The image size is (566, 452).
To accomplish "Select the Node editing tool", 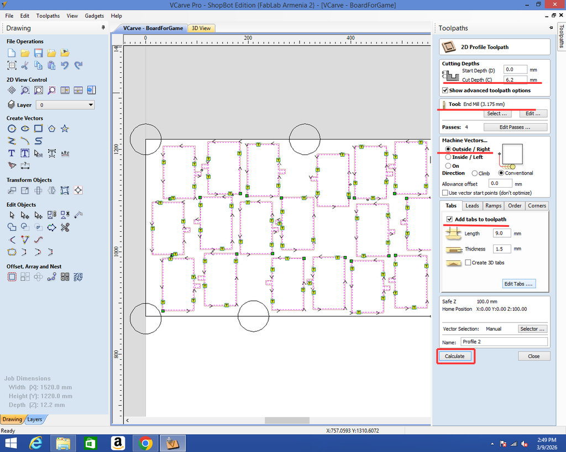I will point(25,215).
